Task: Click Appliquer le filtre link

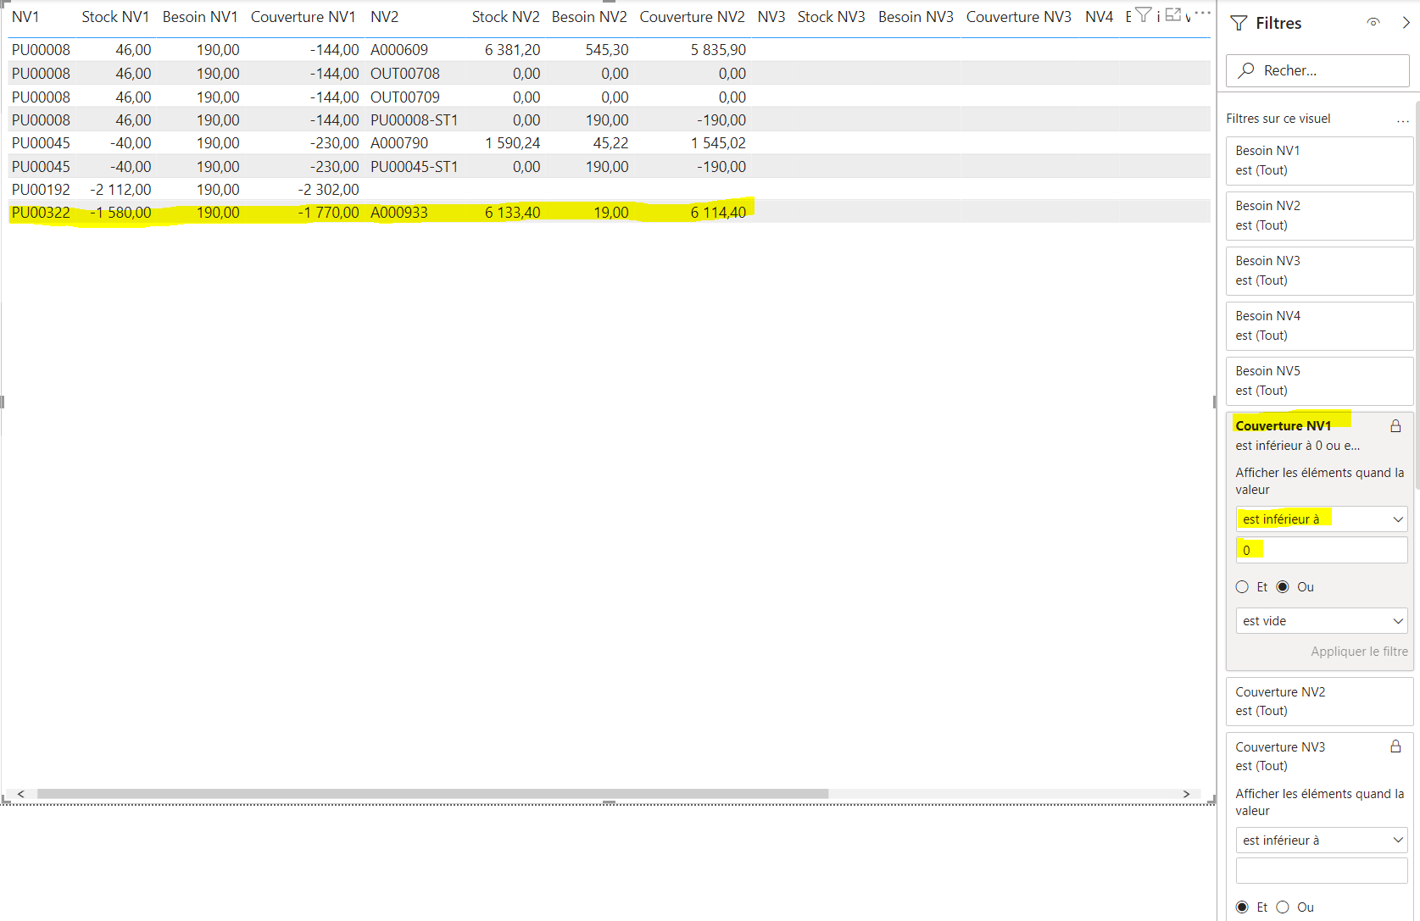Action: click(1359, 652)
